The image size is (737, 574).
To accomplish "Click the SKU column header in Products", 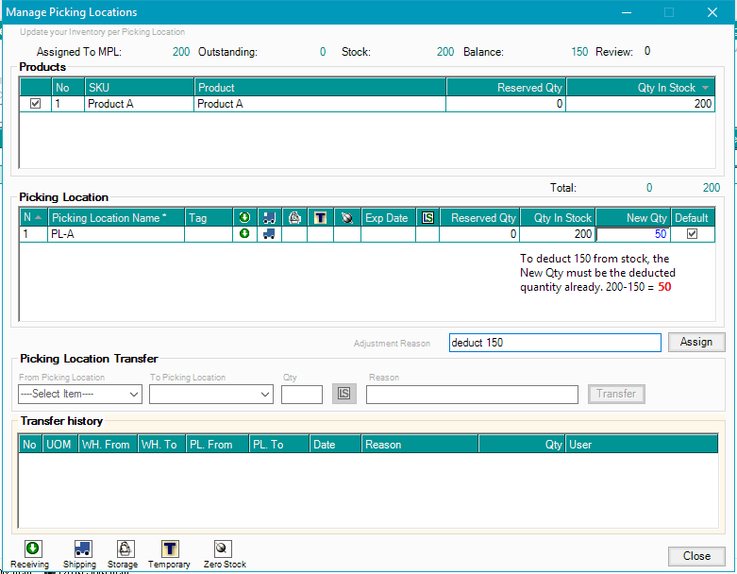I will click(x=139, y=88).
